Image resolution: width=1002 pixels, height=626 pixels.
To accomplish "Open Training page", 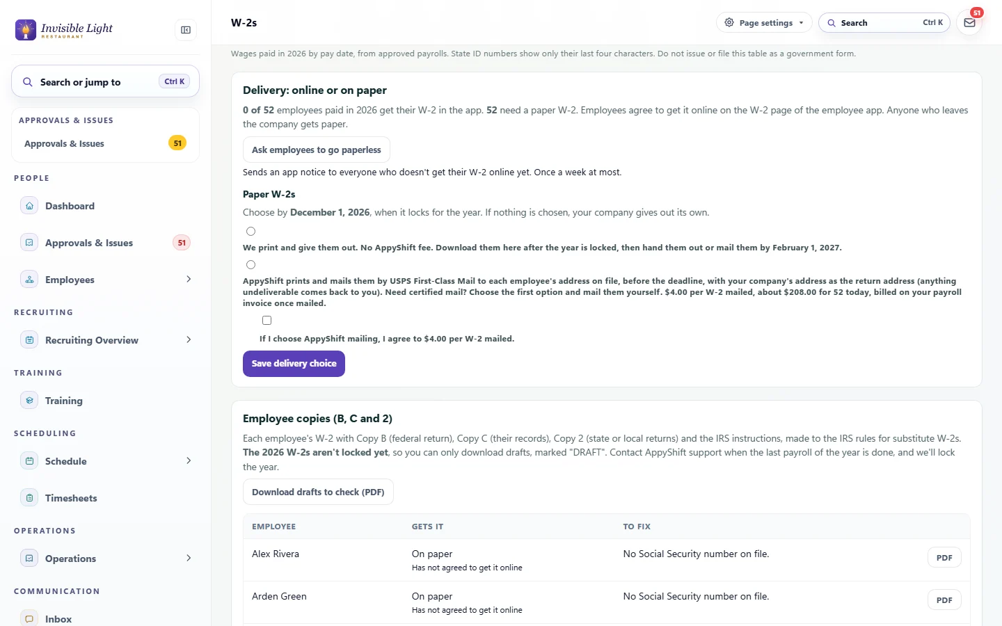I will pyautogui.click(x=105, y=401).
